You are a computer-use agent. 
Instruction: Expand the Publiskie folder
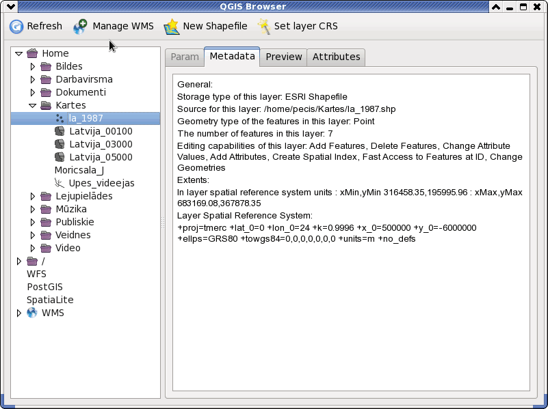tap(33, 222)
